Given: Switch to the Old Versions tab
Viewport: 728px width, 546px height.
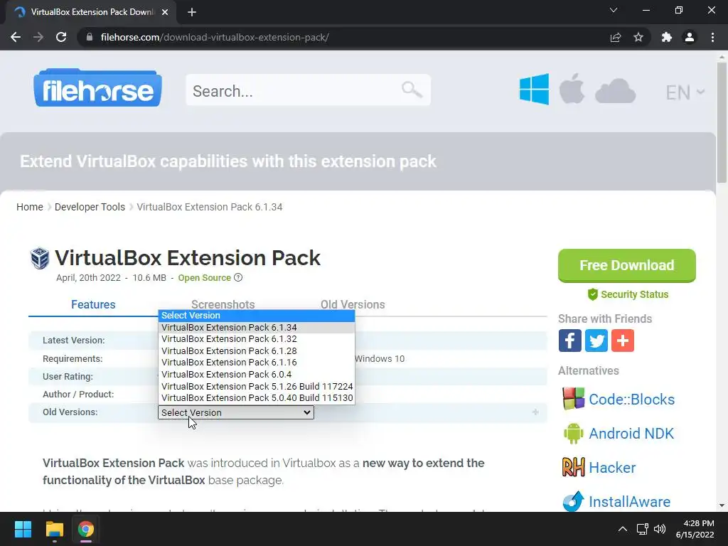Looking at the screenshot, I should 353,304.
